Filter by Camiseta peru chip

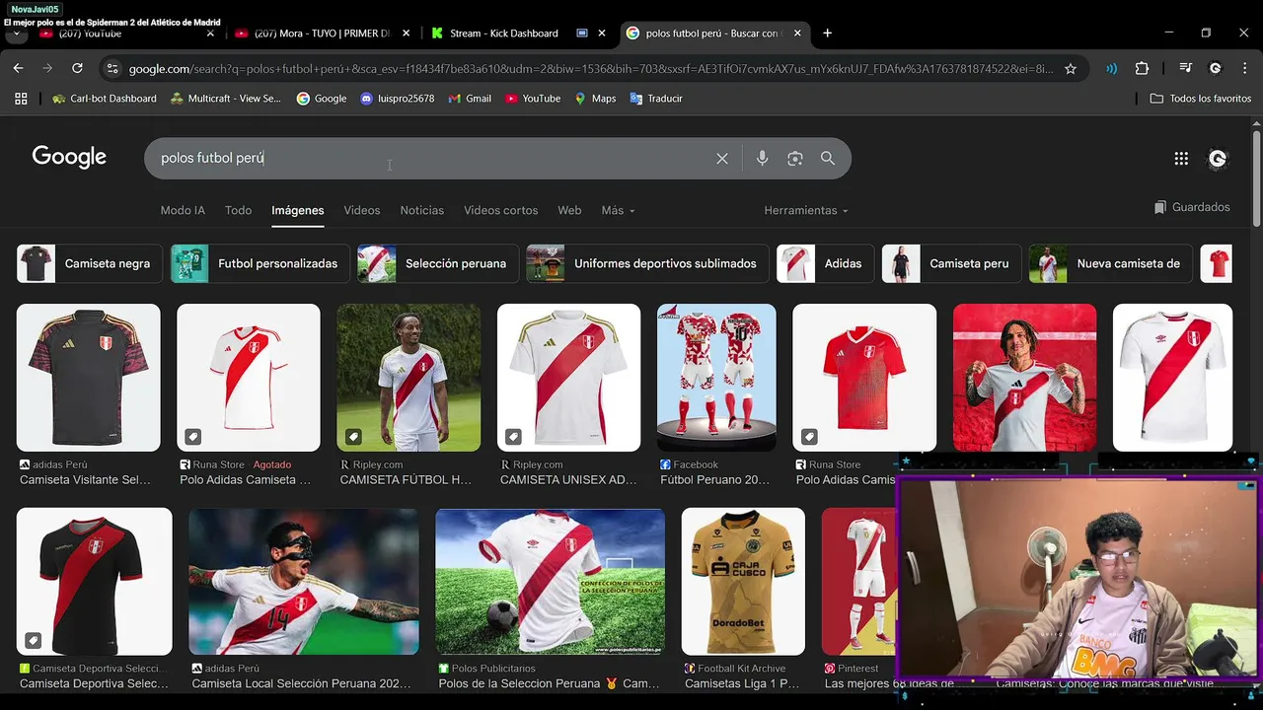click(x=951, y=263)
